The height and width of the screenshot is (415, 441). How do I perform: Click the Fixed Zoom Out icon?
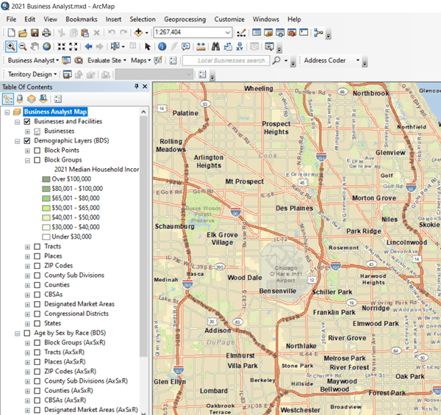coord(73,46)
